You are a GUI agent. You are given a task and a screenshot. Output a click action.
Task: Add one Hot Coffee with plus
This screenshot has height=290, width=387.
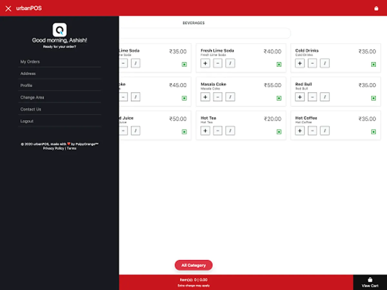(x=300, y=130)
